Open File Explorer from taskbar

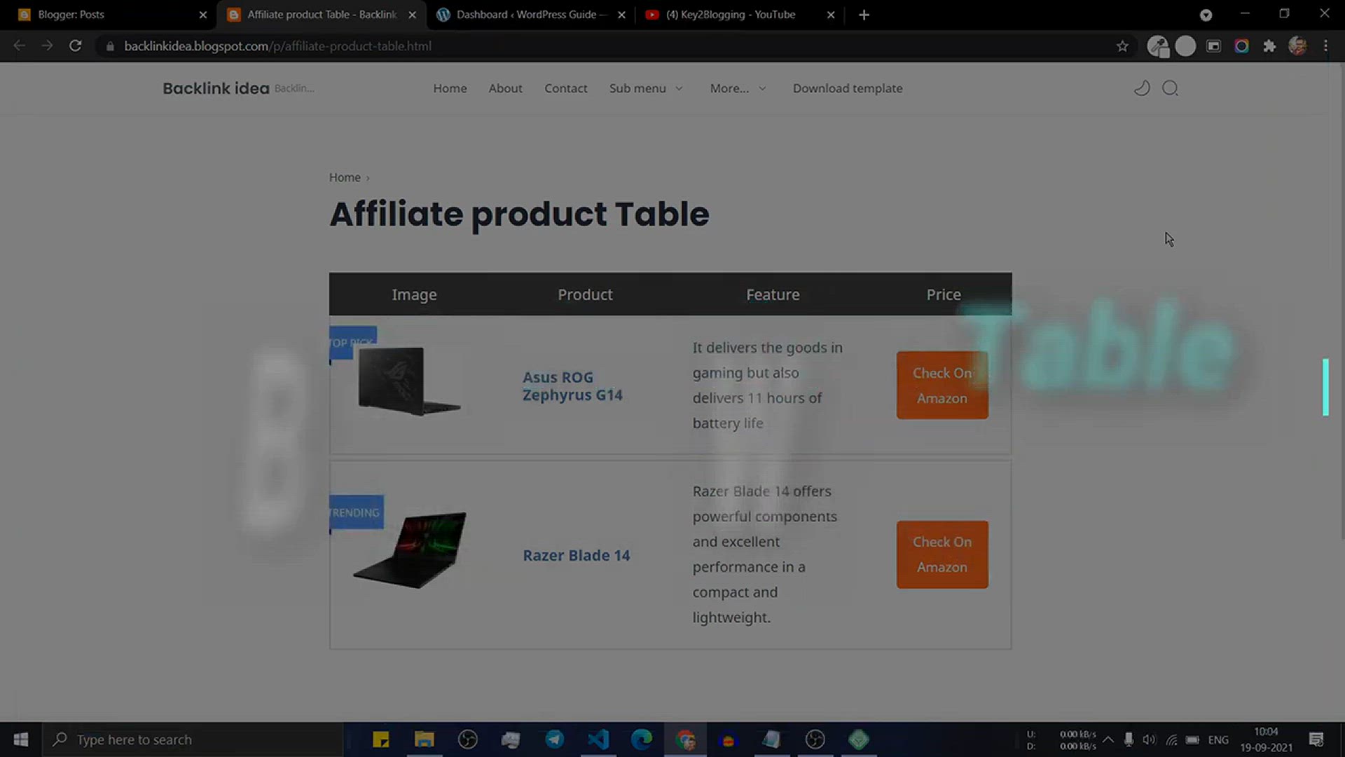pyautogui.click(x=425, y=739)
